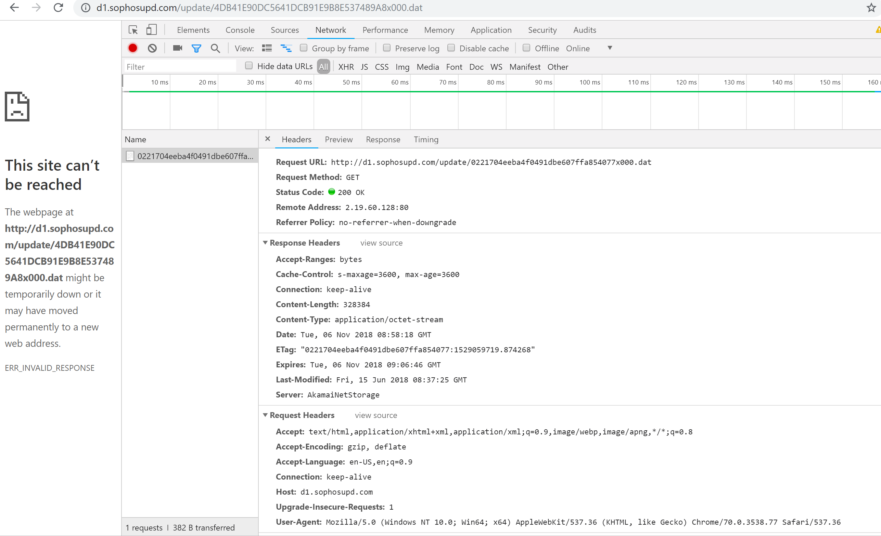
Task: Select the All filter type
Action: pyautogui.click(x=323, y=67)
